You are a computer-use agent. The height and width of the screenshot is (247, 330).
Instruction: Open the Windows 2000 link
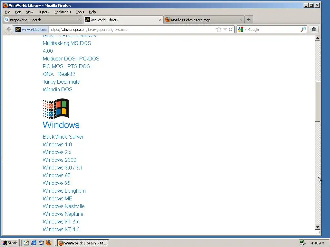tap(60, 160)
